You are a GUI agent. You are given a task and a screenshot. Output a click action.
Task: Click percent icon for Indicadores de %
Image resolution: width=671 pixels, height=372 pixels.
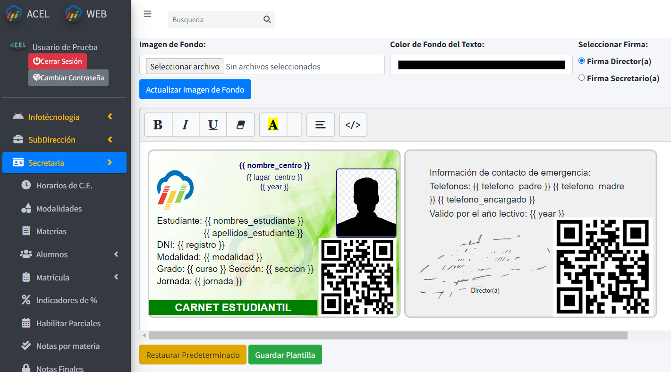(x=26, y=300)
